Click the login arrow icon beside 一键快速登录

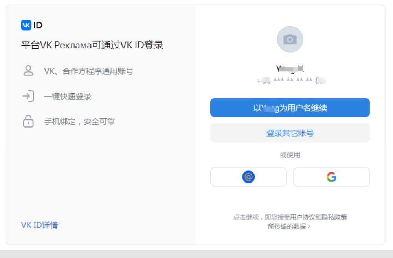click(x=28, y=96)
